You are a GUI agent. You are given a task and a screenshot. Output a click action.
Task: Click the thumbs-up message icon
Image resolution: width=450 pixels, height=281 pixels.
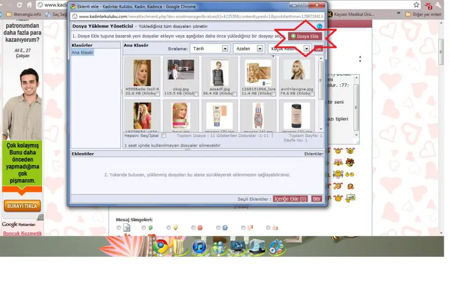[x=275, y=227]
